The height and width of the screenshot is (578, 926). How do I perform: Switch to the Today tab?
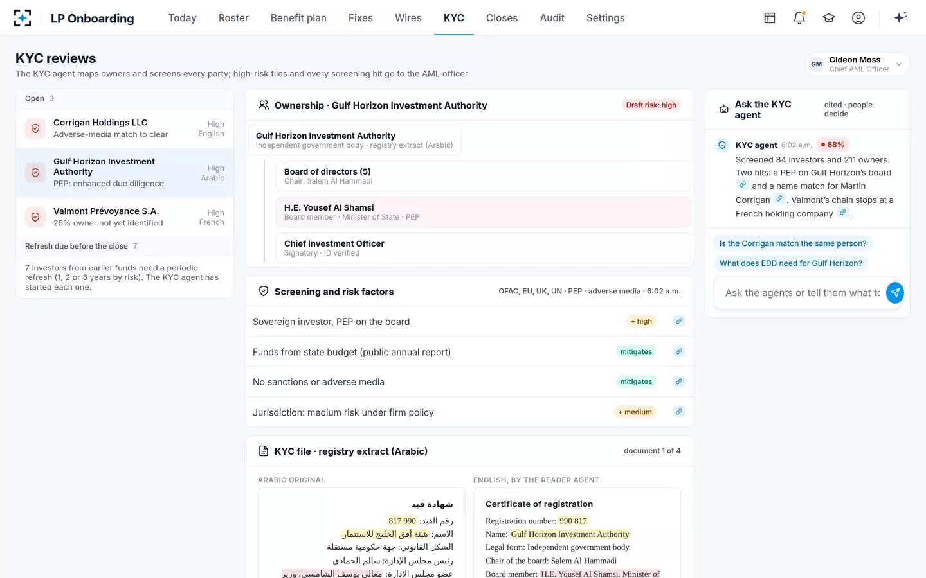[183, 18]
